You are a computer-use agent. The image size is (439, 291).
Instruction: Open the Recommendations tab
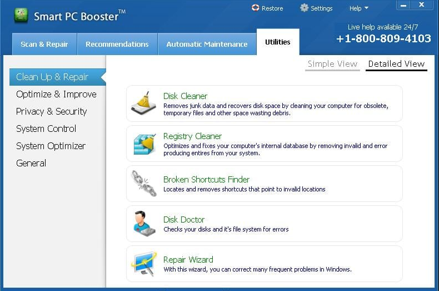point(117,45)
